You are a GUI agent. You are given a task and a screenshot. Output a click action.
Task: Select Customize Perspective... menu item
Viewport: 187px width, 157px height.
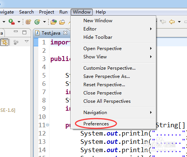[113, 68]
